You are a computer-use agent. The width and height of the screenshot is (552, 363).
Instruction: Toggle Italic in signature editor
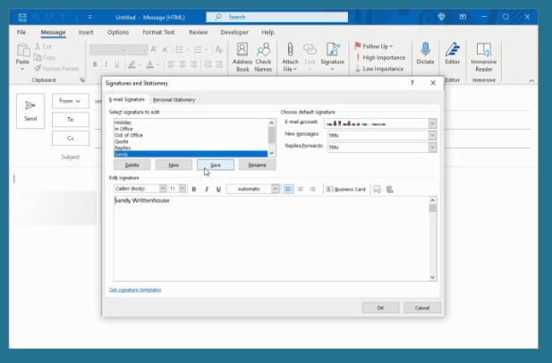point(207,190)
